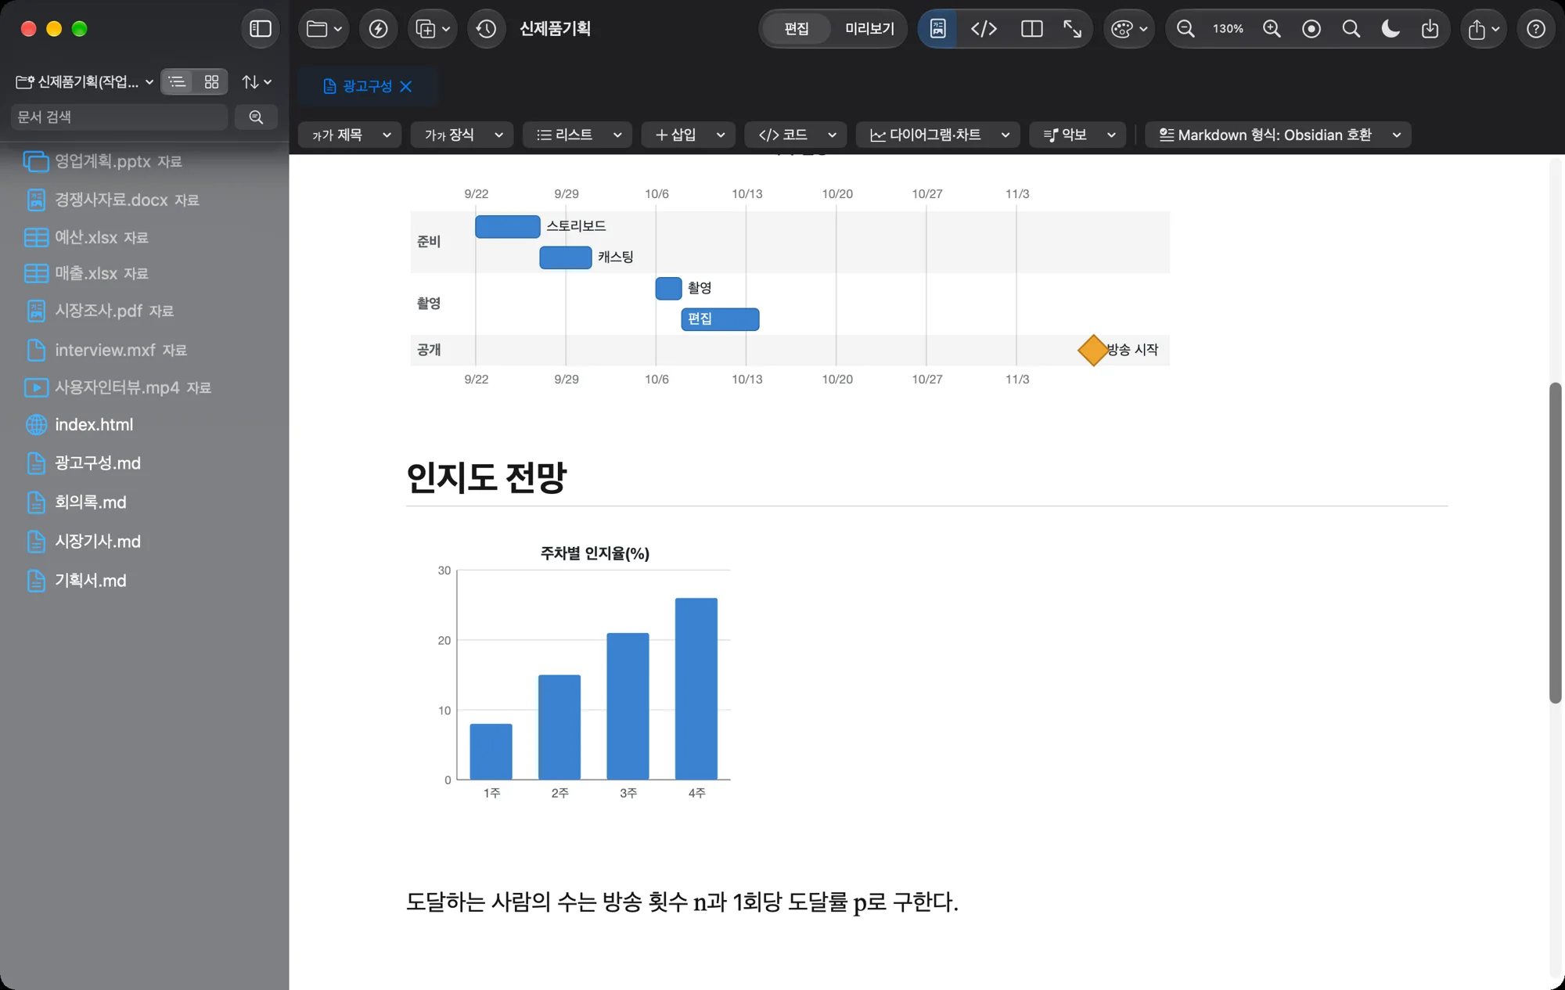Switch sidebar to grid view
Viewport: 1565px width, 990px height.
click(x=211, y=81)
